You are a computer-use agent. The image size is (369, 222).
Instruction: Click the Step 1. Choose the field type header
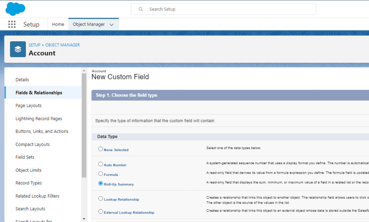(126, 95)
